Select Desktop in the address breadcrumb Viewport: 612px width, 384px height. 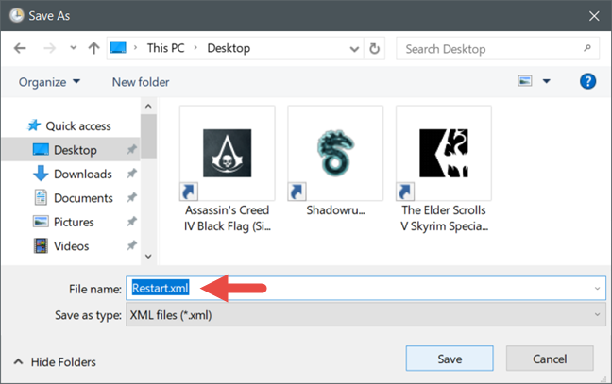[229, 48]
